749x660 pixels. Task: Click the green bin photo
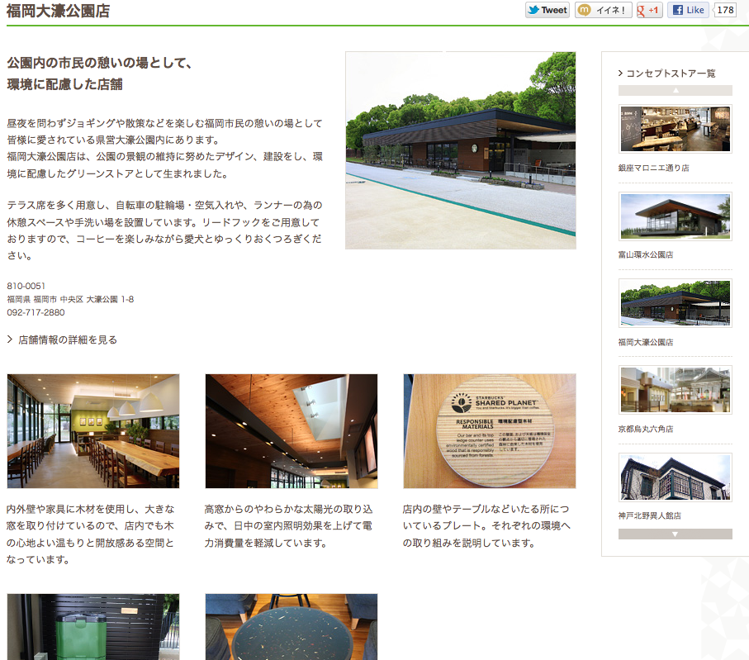point(93,627)
